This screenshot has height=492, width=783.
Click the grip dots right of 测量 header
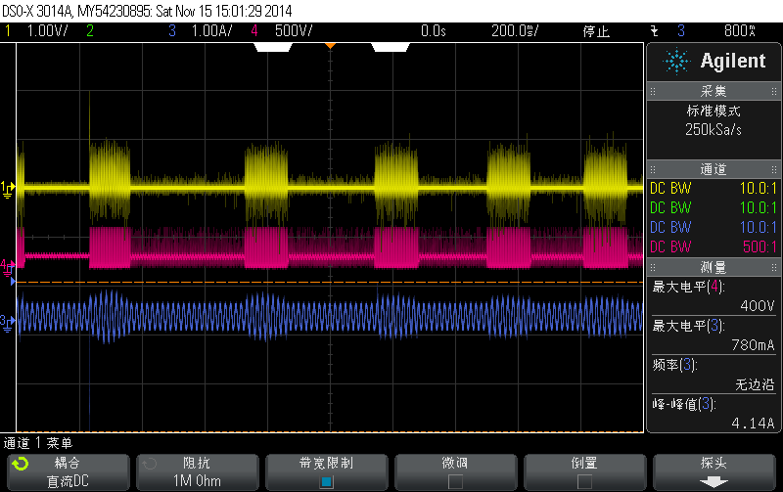[x=774, y=267]
